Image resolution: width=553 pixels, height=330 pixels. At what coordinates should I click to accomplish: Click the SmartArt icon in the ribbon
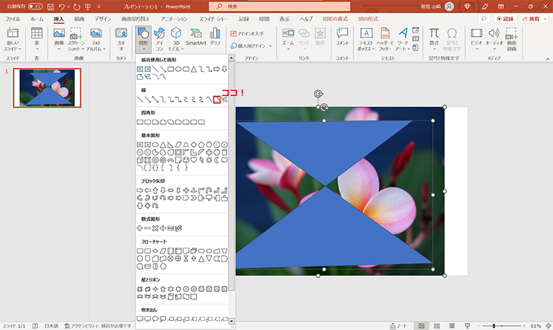195,37
